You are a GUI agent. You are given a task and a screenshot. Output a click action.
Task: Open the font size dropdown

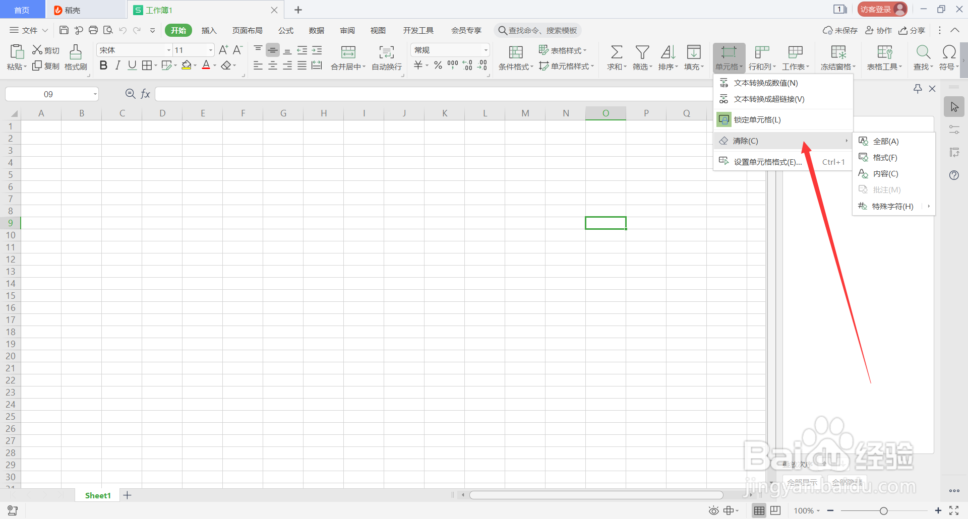coord(210,49)
